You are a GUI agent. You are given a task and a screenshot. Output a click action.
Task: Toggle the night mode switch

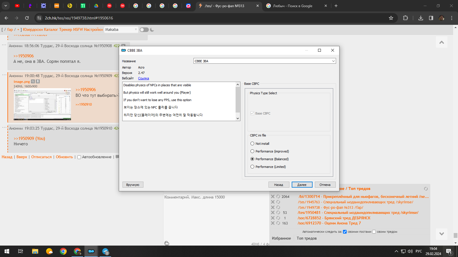(144, 30)
